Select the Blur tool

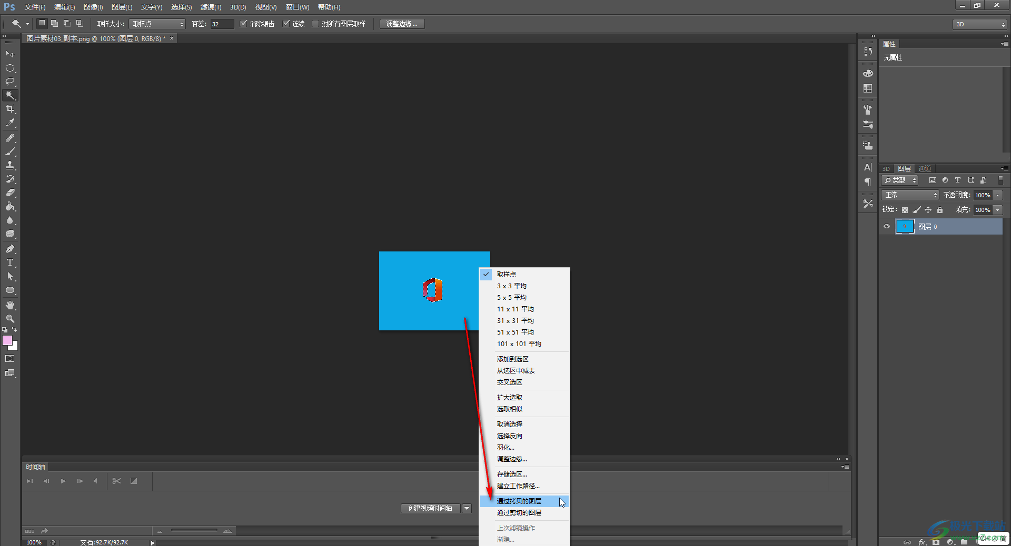coord(10,220)
